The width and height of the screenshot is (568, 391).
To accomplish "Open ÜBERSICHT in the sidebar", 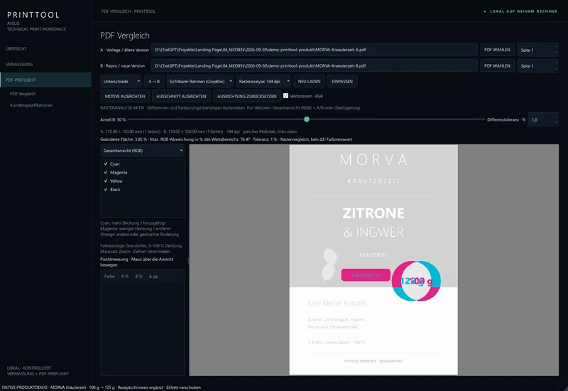I will (16, 48).
